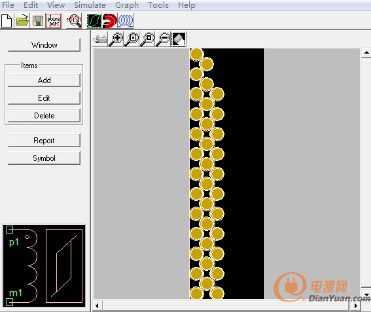Click the Delete button

pos(44,115)
